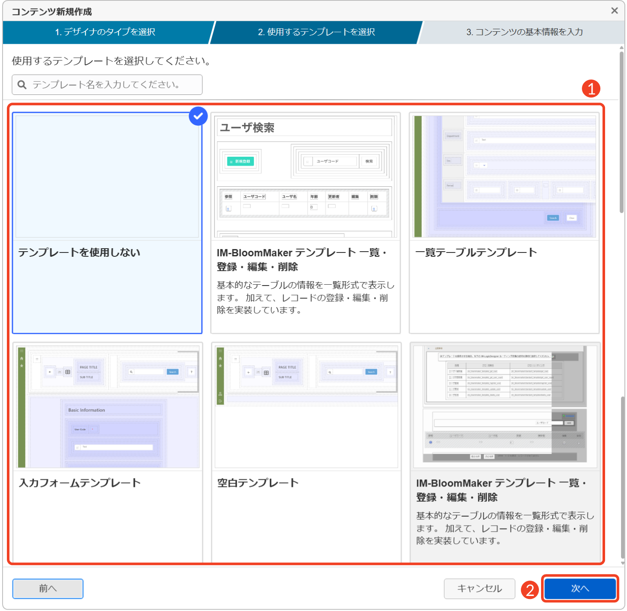
Task: Select テンプレートを使用しない template card
Action: pyautogui.click(x=107, y=223)
